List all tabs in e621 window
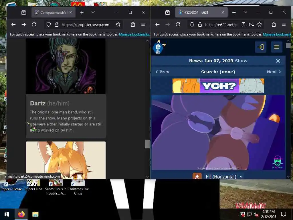This screenshot has height=220, width=293. point(245,12)
